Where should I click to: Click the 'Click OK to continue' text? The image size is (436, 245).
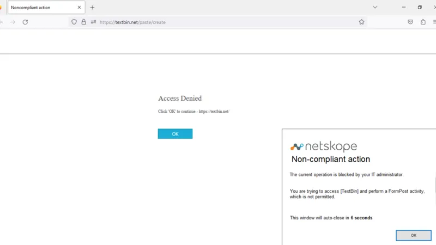193,112
